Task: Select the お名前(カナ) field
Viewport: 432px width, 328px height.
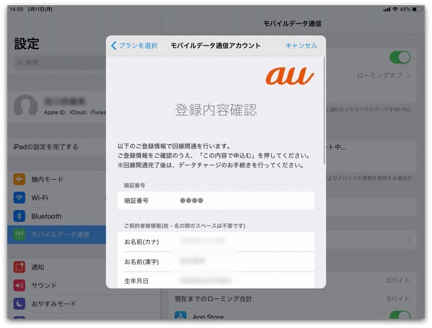Action: point(215,242)
